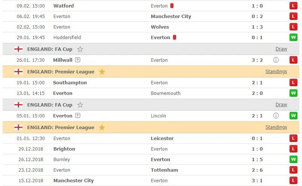Unstar the first Premier League header
This screenshot has height=186, width=302.
click(x=102, y=72)
